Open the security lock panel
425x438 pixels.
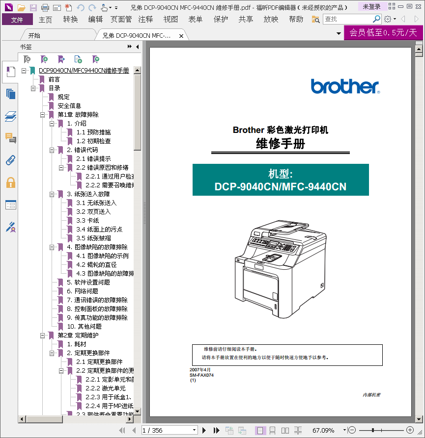11,182
